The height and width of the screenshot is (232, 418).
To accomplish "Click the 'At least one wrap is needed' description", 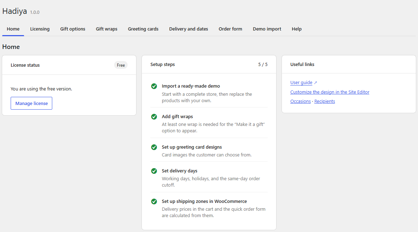I will 213,127.
